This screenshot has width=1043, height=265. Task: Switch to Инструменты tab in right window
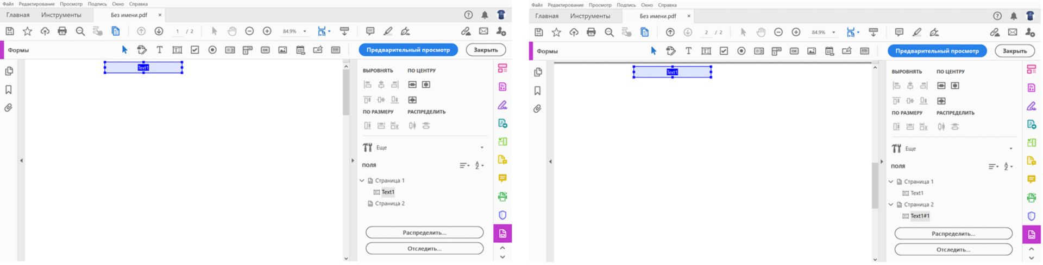590,16
